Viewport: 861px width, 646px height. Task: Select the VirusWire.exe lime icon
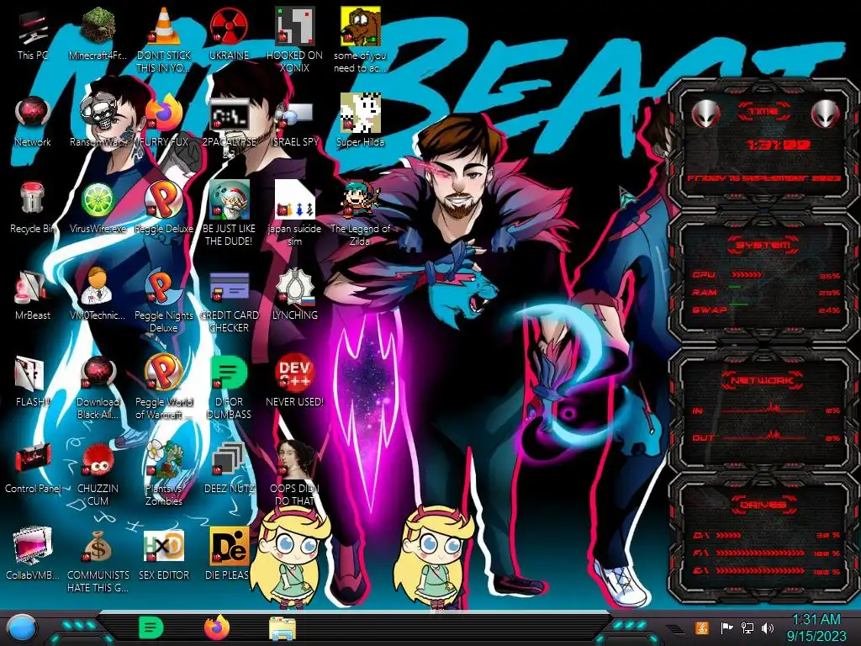pos(98,209)
